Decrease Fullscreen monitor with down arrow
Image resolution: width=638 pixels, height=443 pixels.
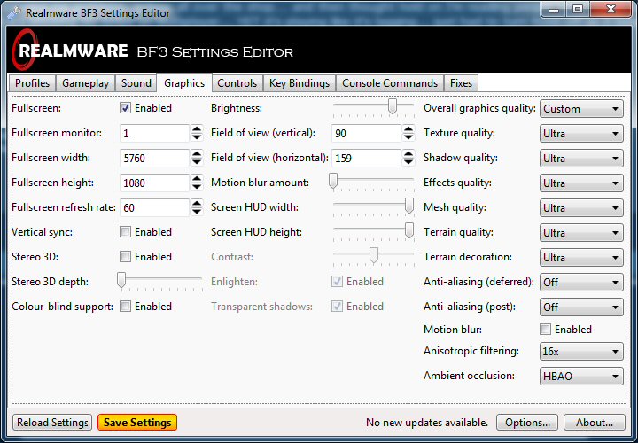point(197,137)
